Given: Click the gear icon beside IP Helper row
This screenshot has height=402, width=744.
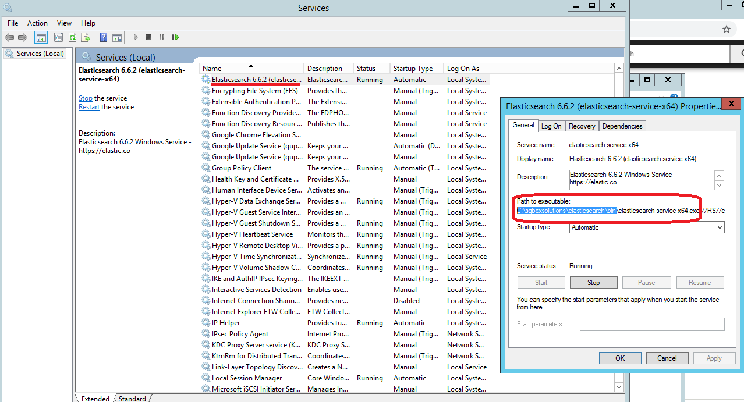Looking at the screenshot, I should 206,322.
